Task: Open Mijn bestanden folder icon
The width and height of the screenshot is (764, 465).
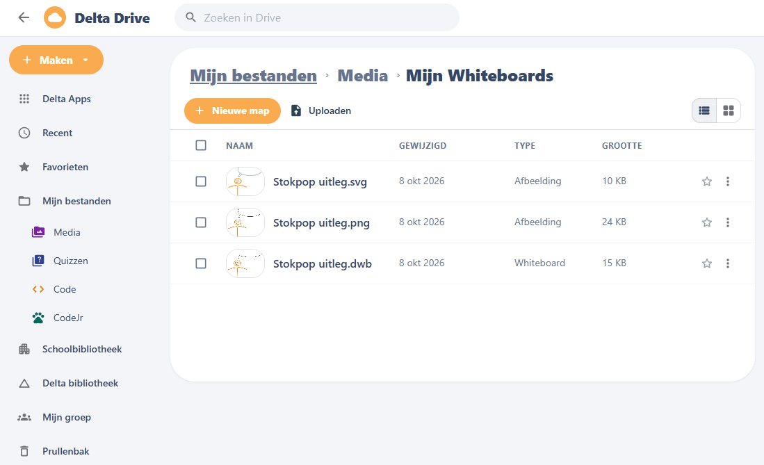Action: pos(24,202)
